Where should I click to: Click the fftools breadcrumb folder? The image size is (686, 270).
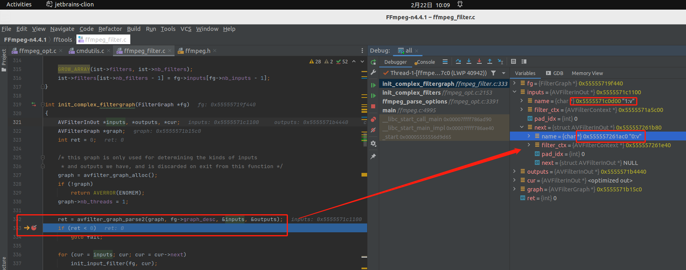click(63, 40)
